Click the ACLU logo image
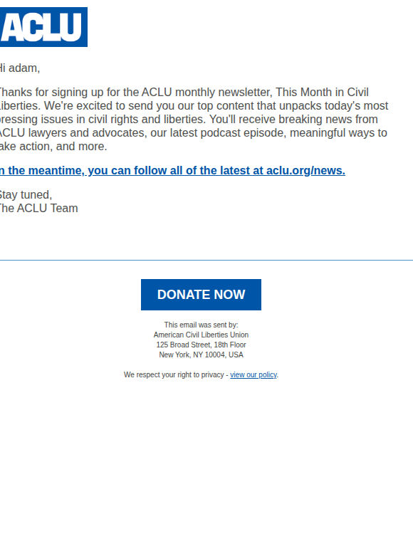 pyautogui.click(x=43, y=27)
